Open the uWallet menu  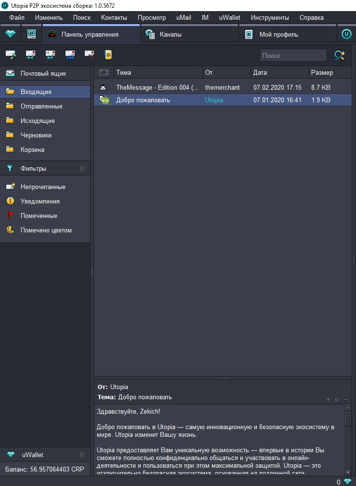pos(230,18)
